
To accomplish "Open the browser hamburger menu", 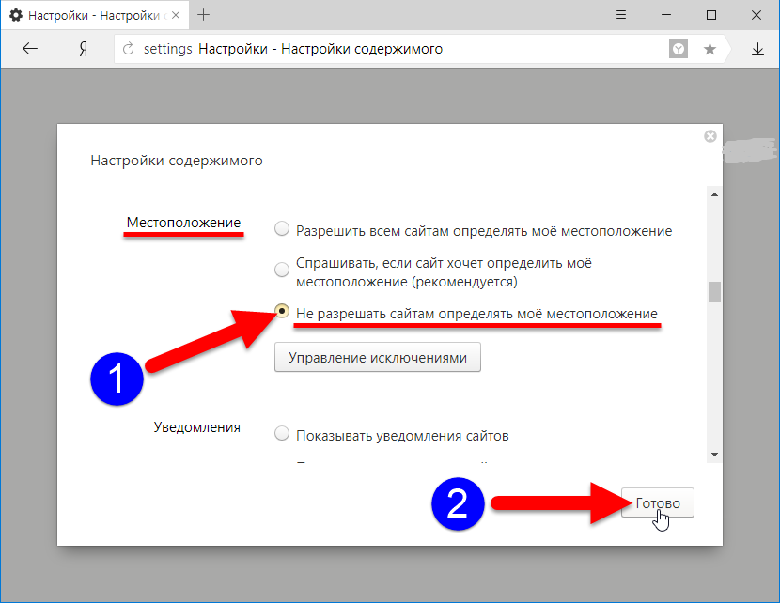I will (x=623, y=15).
